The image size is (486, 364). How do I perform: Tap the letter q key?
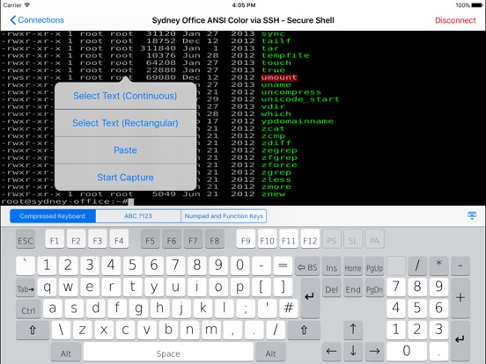[48, 288]
